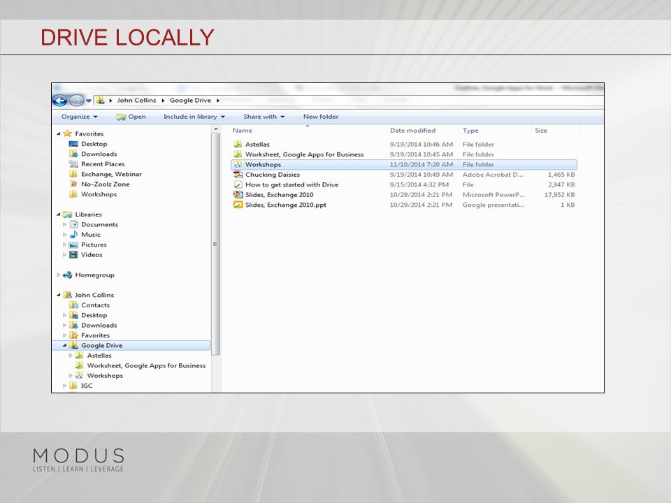Expand the Documents library

[64, 224]
